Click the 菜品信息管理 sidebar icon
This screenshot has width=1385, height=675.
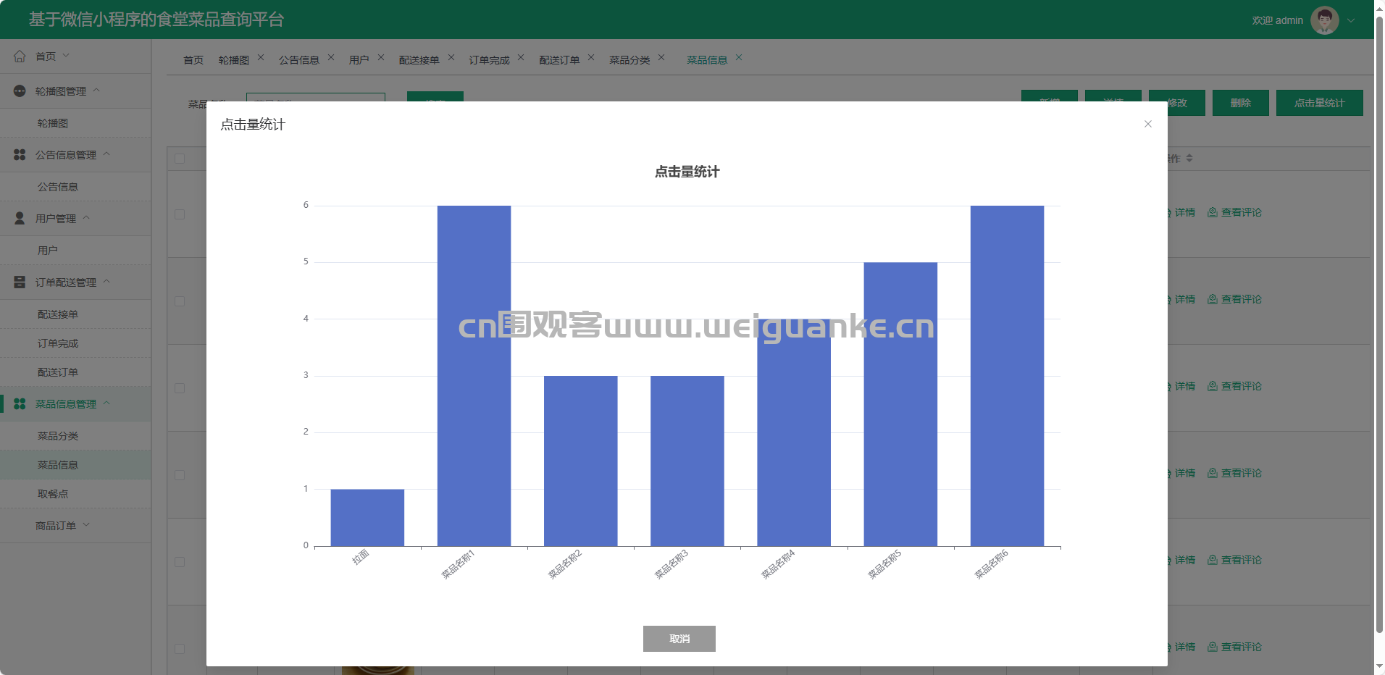20,404
